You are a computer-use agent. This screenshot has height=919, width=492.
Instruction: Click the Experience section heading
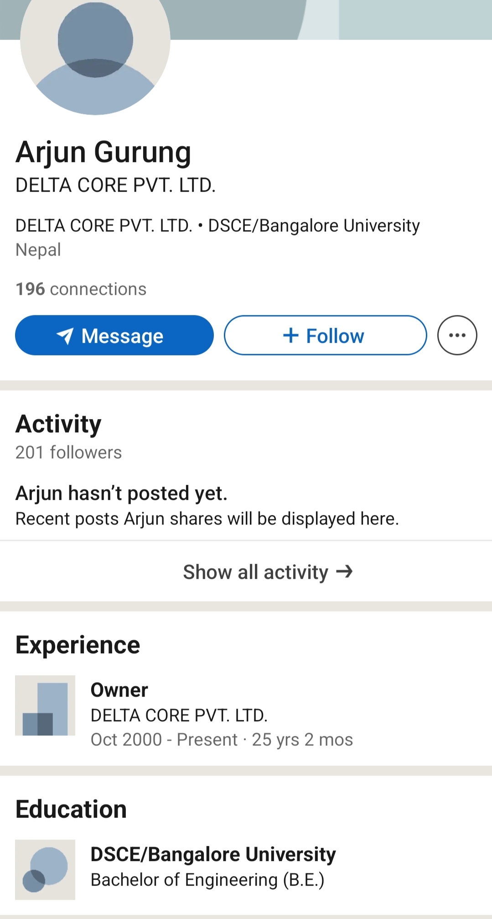pyautogui.click(x=78, y=645)
